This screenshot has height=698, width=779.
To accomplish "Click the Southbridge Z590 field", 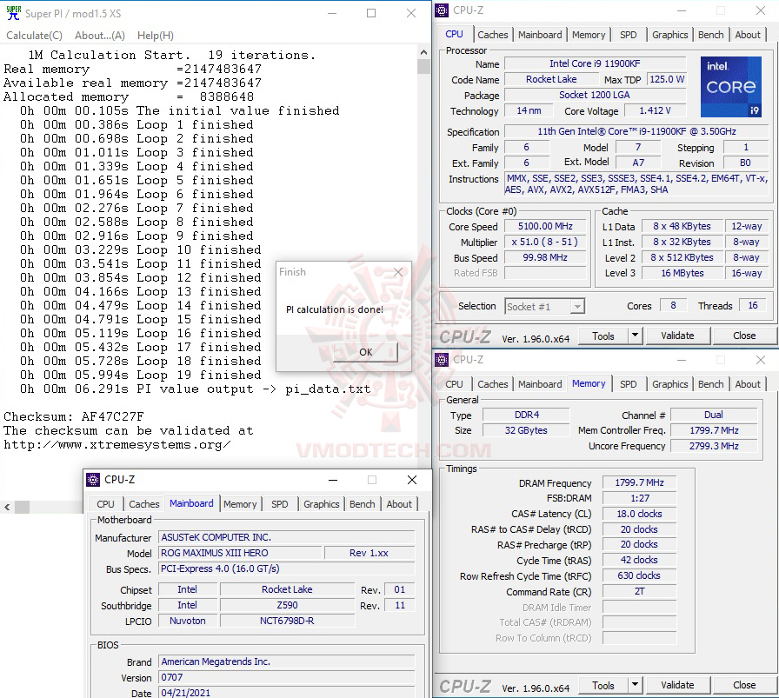I will coord(287,605).
